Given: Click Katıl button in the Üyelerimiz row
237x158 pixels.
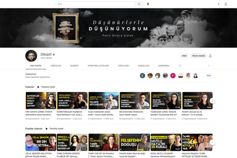Looking at the screenshot, I should (x=209, y=76).
